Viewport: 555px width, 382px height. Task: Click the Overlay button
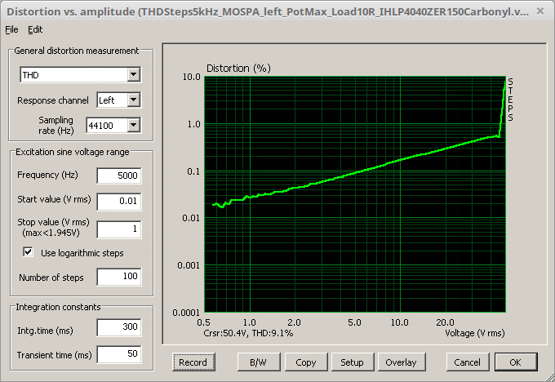tap(400, 362)
